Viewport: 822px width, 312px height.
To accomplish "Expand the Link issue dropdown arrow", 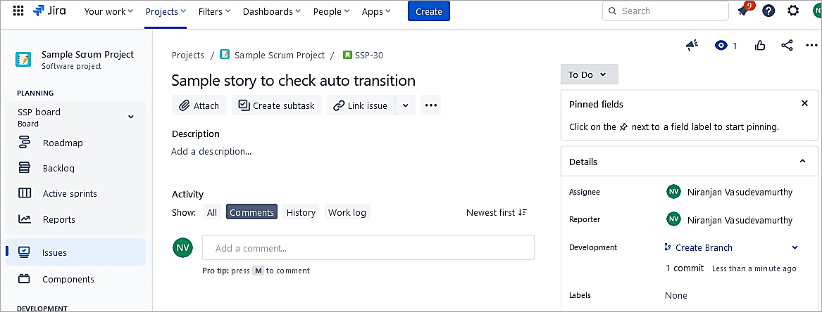I will [405, 105].
